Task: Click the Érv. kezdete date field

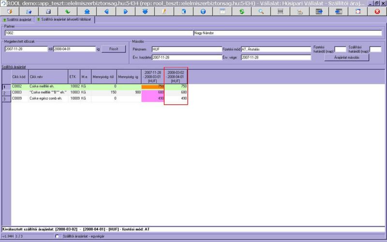Action: (186, 57)
